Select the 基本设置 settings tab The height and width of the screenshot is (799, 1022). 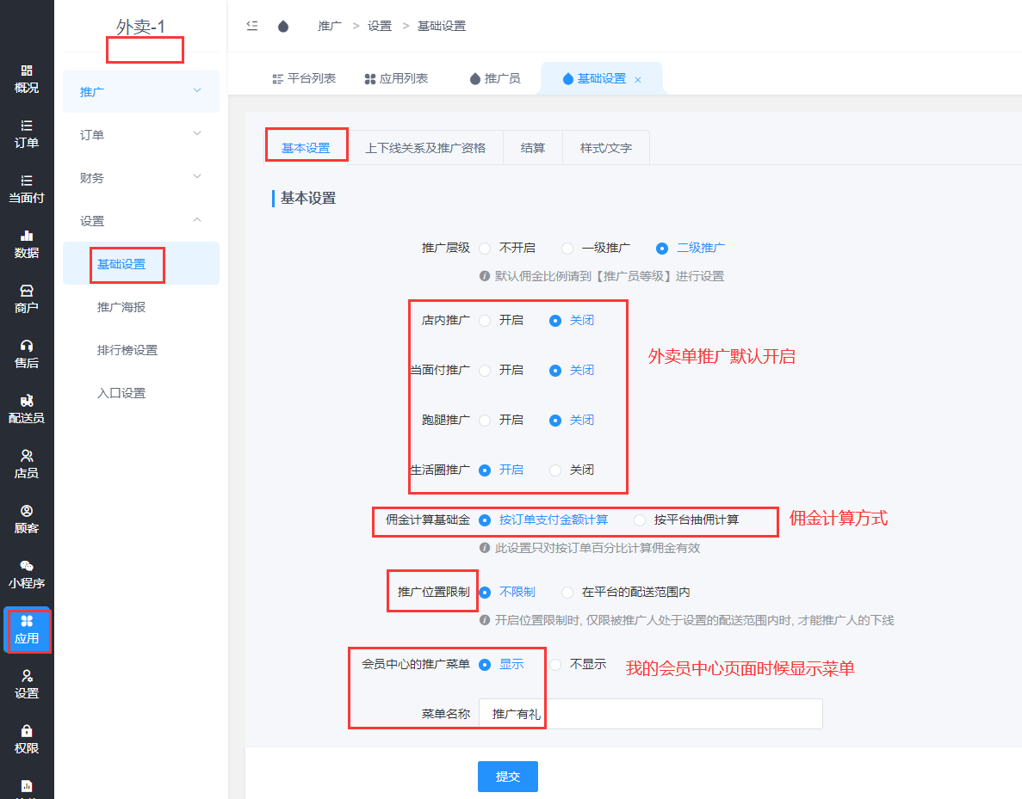[x=306, y=148]
